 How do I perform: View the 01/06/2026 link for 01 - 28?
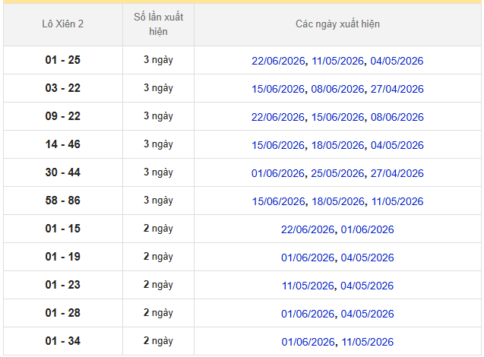(308, 314)
